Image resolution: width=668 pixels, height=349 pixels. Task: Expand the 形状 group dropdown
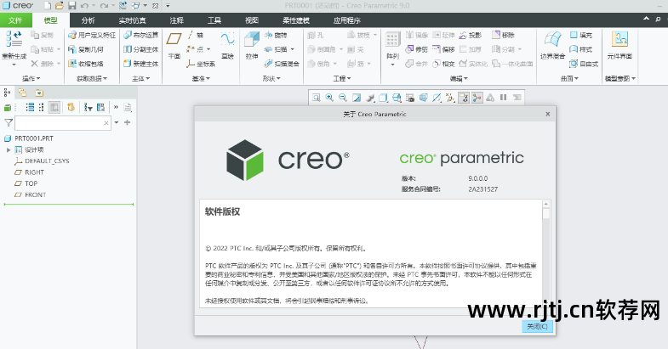pyautogui.click(x=271, y=79)
